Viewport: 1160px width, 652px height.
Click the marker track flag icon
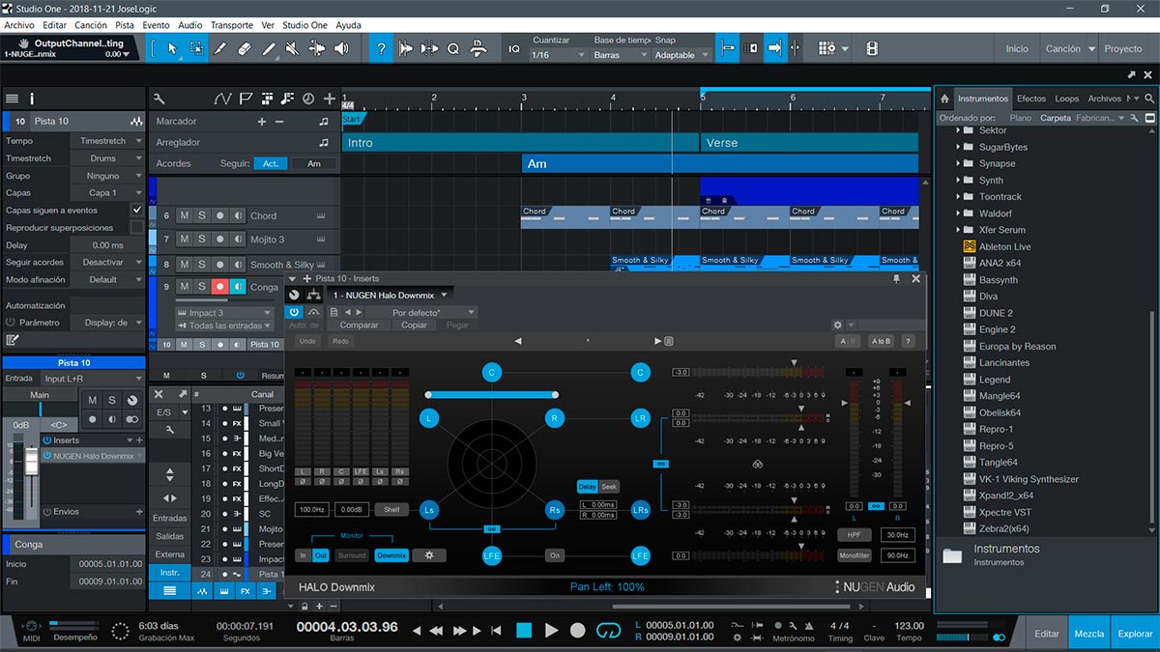click(x=246, y=99)
